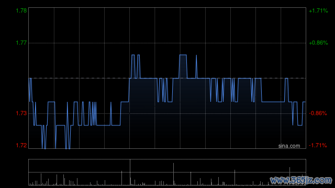This screenshot has width=335, height=188.
Task: Click the starting point of the price line
Action: point(29,78)
